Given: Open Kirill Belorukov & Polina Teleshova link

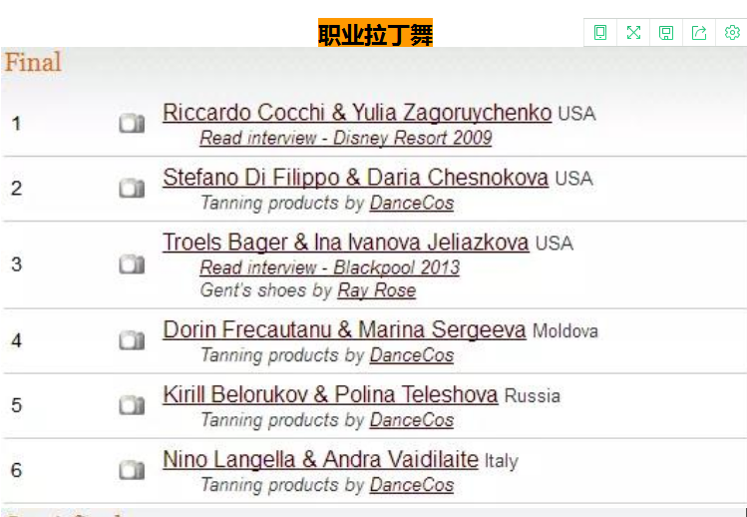Looking at the screenshot, I should click(330, 395).
